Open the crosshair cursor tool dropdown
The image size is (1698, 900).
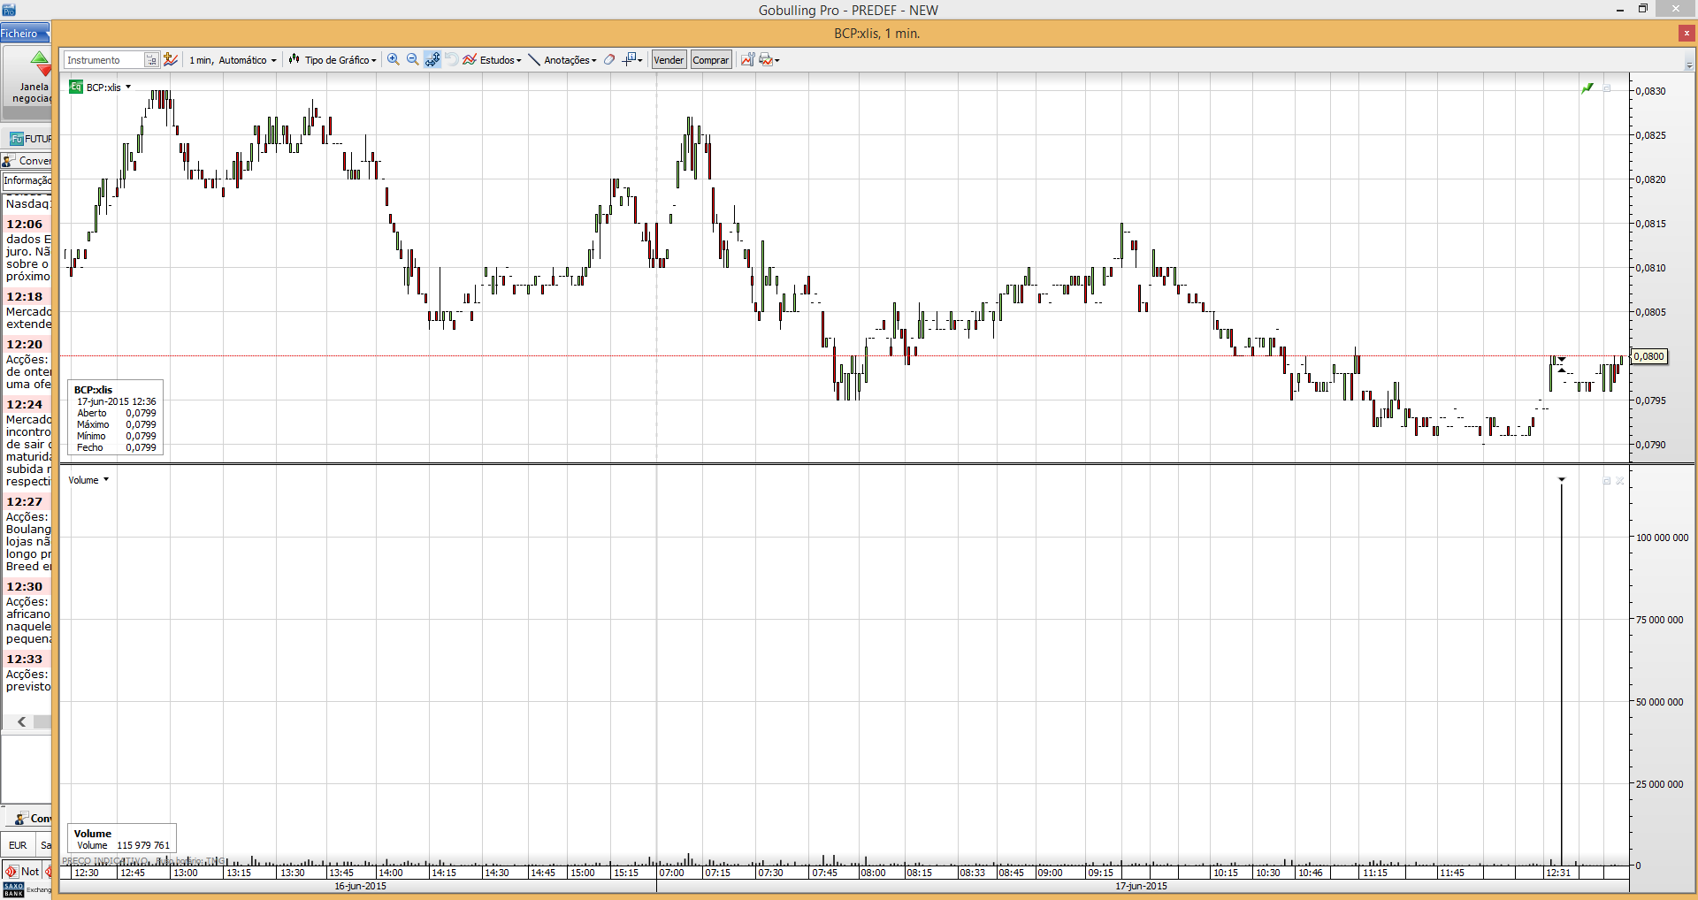pyautogui.click(x=633, y=59)
